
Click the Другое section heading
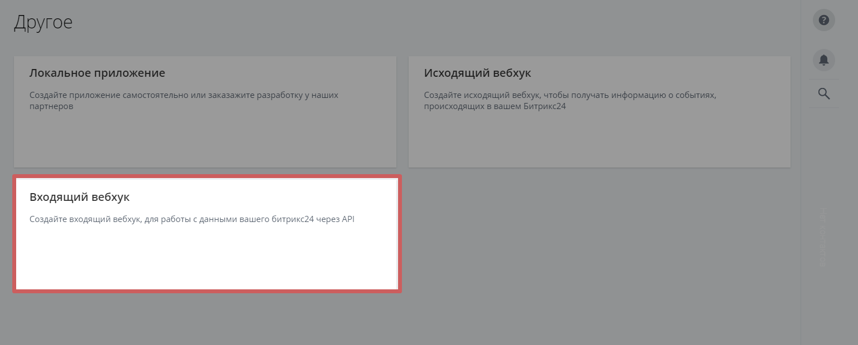(x=43, y=22)
